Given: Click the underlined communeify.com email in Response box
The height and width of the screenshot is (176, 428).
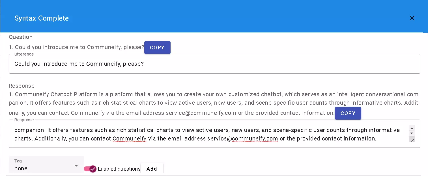Looking at the screenshot, I should [x=255, y=138].
